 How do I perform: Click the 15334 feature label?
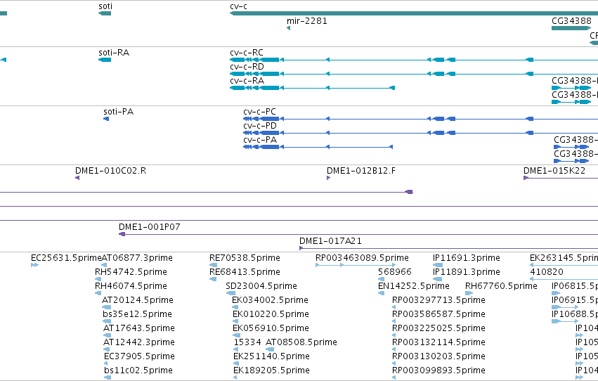(x=247, y=342)
